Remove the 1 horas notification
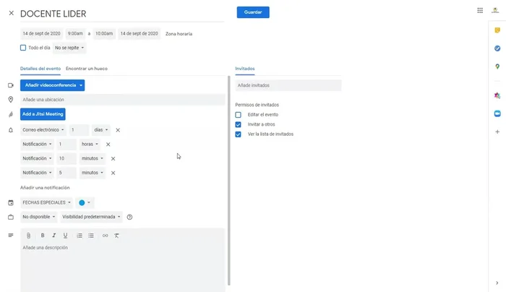506x292 pixels. point(108,145)
